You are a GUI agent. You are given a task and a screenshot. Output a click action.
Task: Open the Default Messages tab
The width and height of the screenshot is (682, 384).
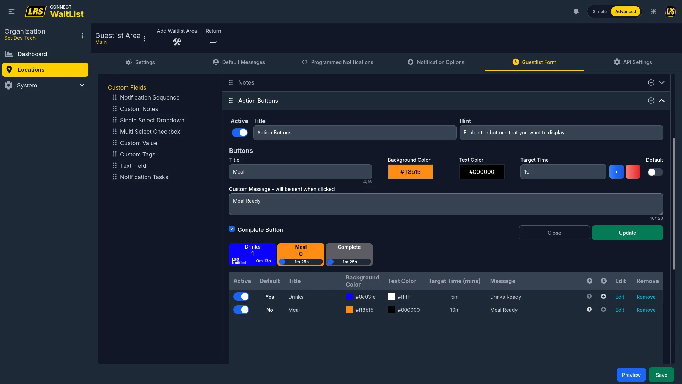(x=239, y=62)
